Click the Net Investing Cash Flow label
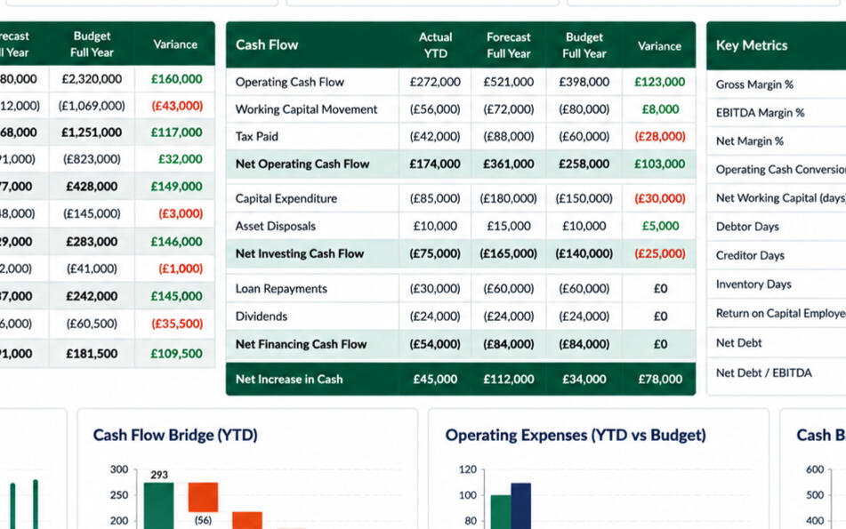Viewport: 846px width, 529px height. point(300,253)
